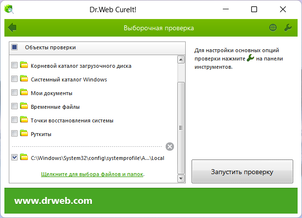Maximize the Dr.Web CureIt! window

click(254, 9)
